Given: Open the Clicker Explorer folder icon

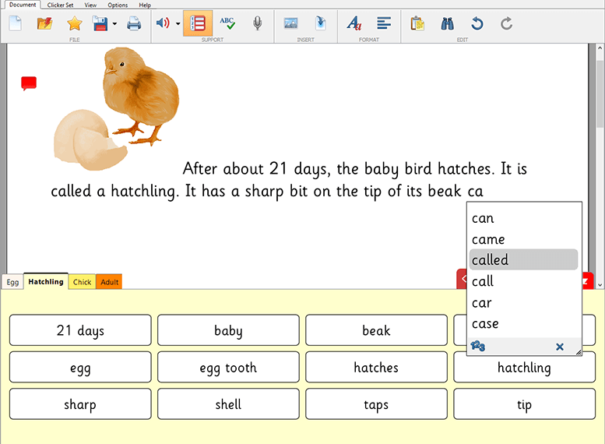Looking at the screenshot, I should tap(44, 23).
